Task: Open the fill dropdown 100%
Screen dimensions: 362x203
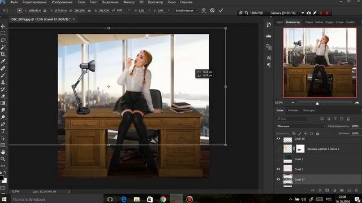Action: tap(355, 134)
